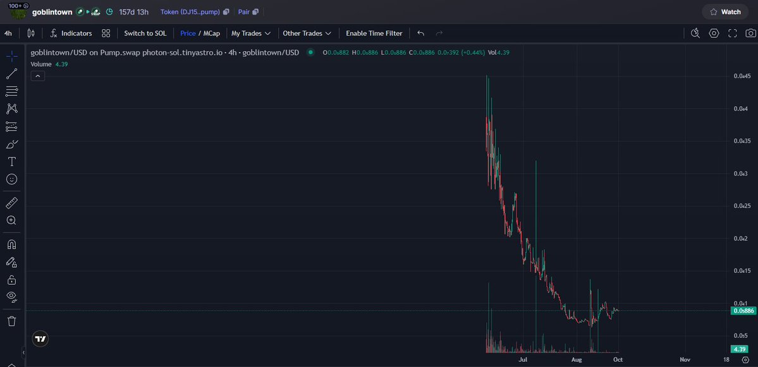Click the Pump SWAP badge icon

tap(95, 11)
